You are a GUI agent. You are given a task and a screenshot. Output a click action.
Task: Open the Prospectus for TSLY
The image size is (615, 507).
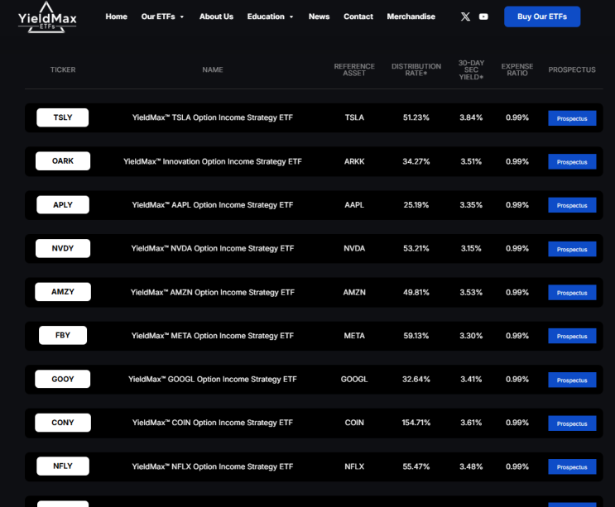coord(572,118)
